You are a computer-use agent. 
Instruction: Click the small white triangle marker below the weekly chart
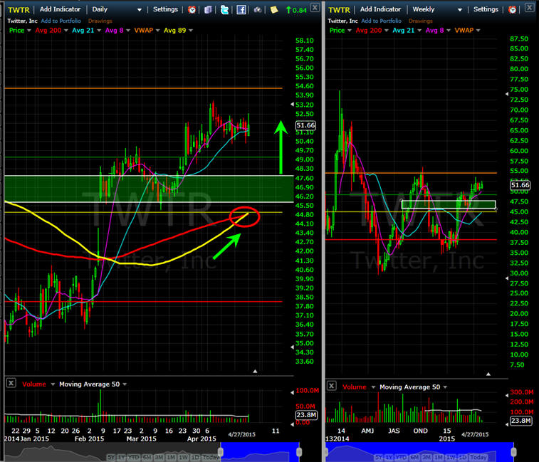488,374
